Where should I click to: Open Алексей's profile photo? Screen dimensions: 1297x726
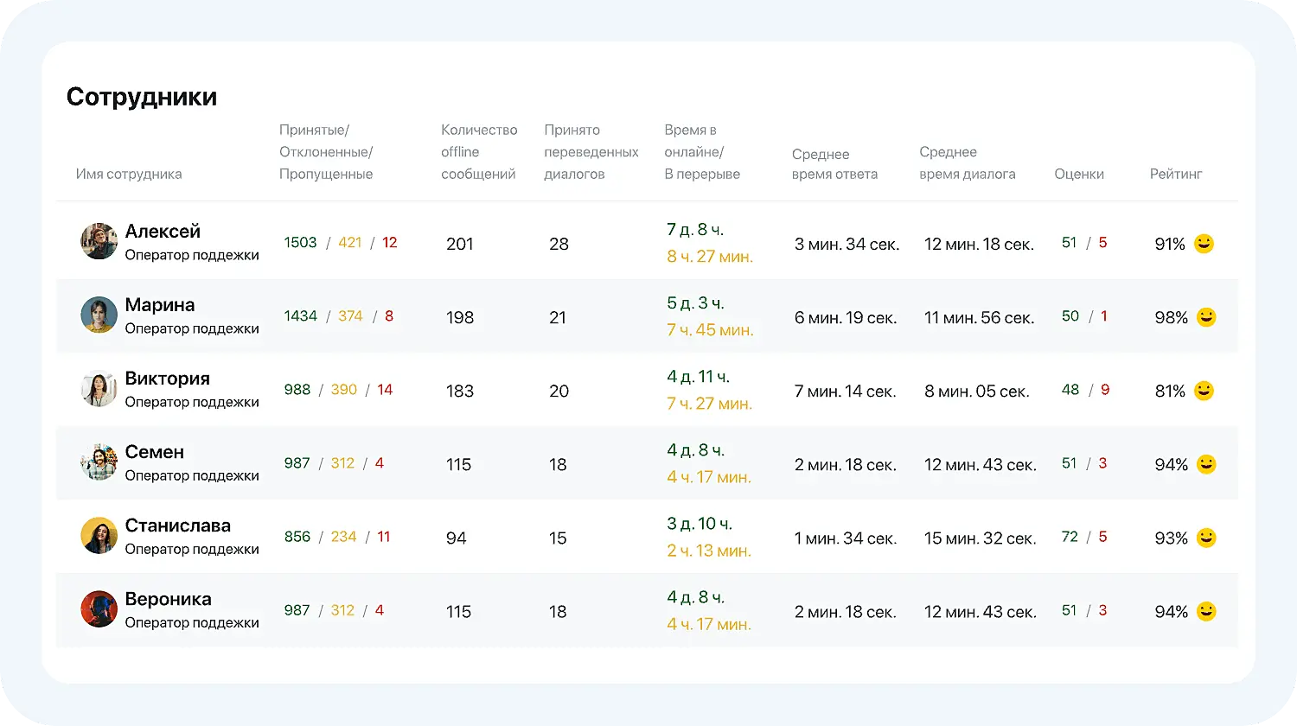[99, 242]
